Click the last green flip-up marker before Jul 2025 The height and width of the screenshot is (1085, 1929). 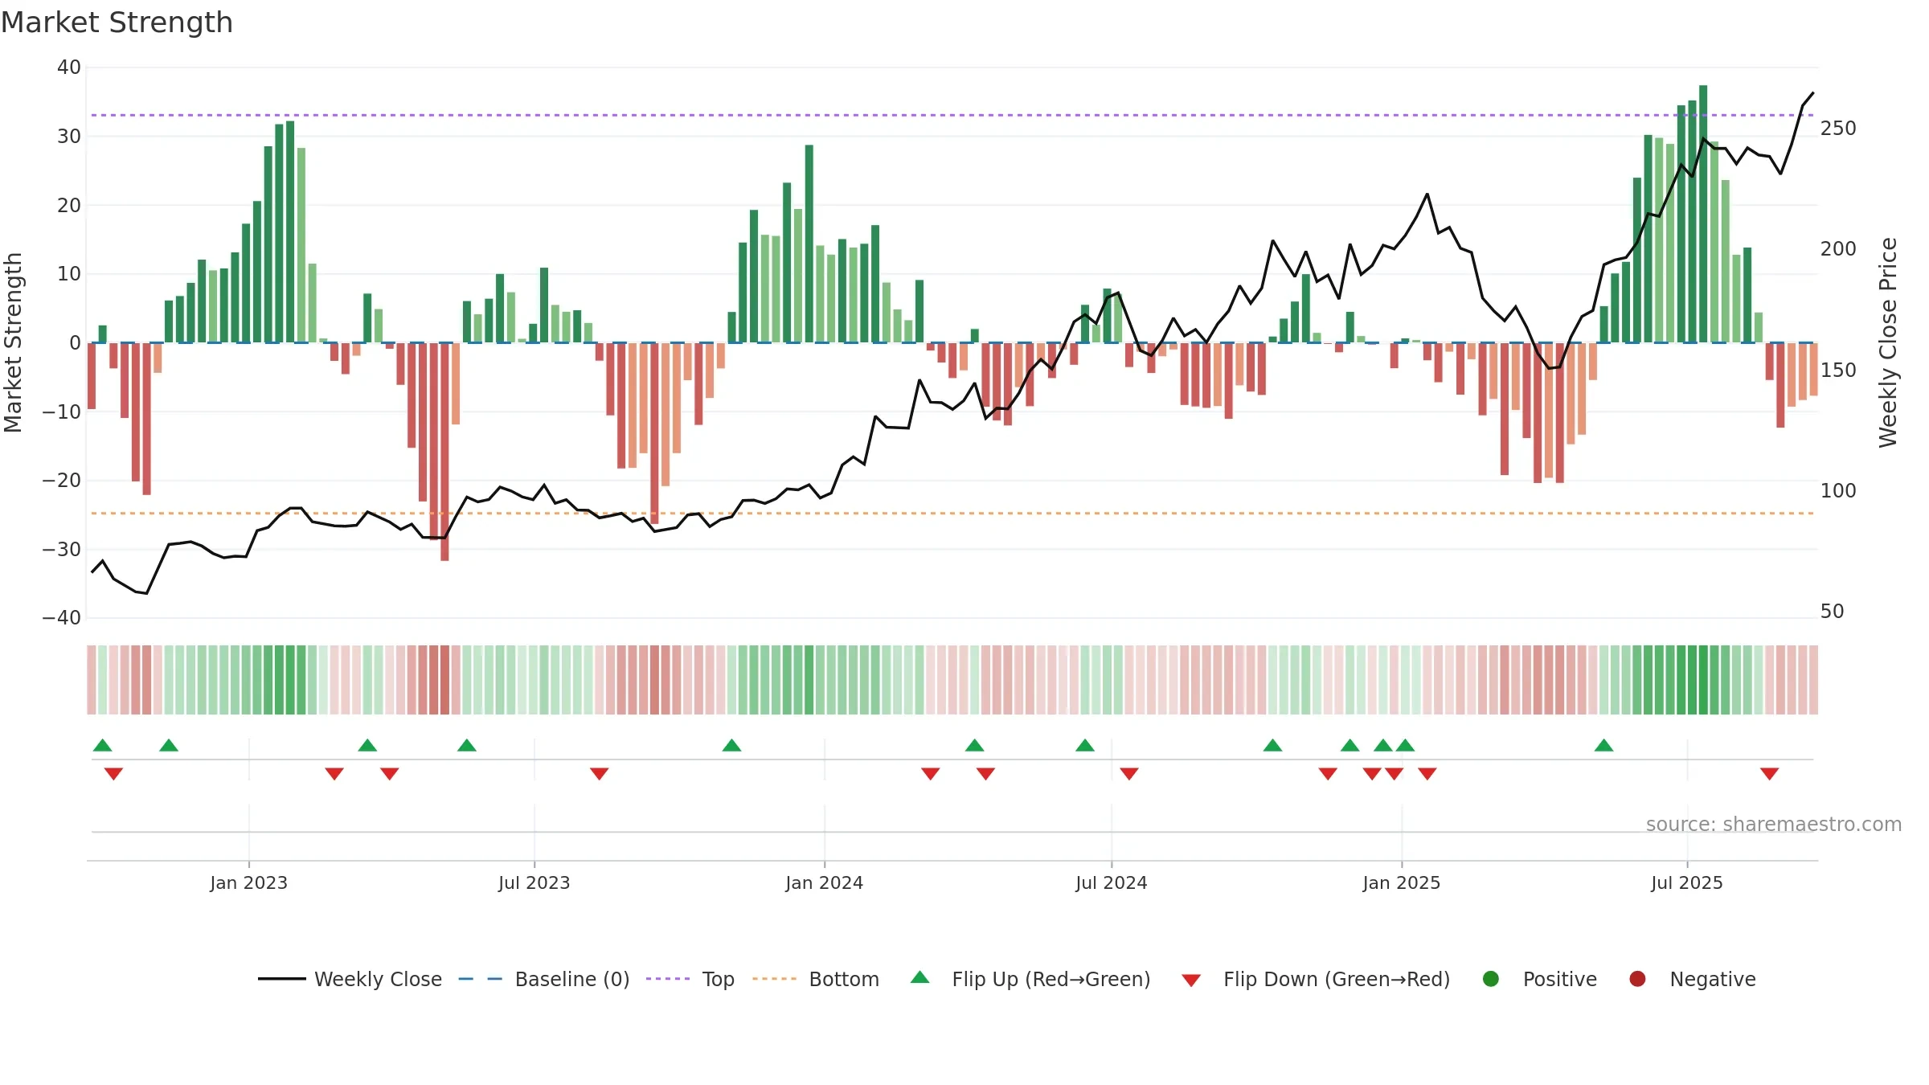1603,745
